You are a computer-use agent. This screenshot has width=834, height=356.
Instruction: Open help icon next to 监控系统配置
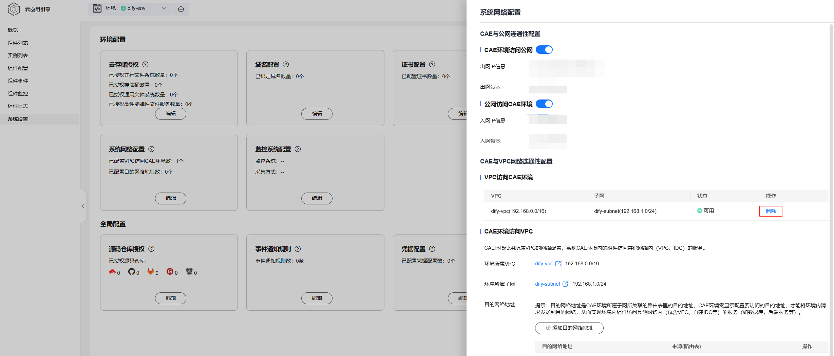click(x=298, y=149)
